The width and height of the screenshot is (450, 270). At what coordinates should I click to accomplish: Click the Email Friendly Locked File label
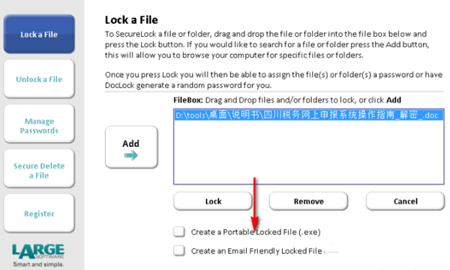(256, 250)
